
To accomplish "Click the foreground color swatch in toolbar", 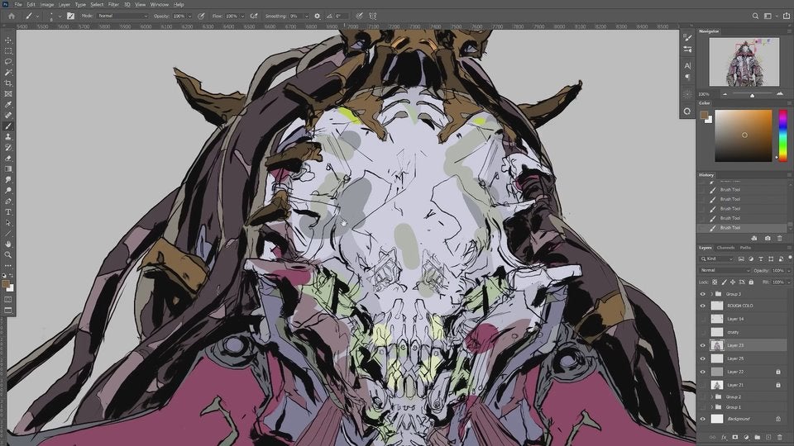I will click(x=6, y=284).
